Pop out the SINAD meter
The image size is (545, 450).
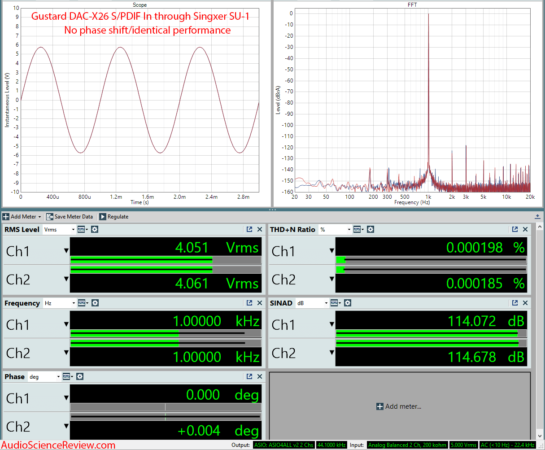pos(515,303)
